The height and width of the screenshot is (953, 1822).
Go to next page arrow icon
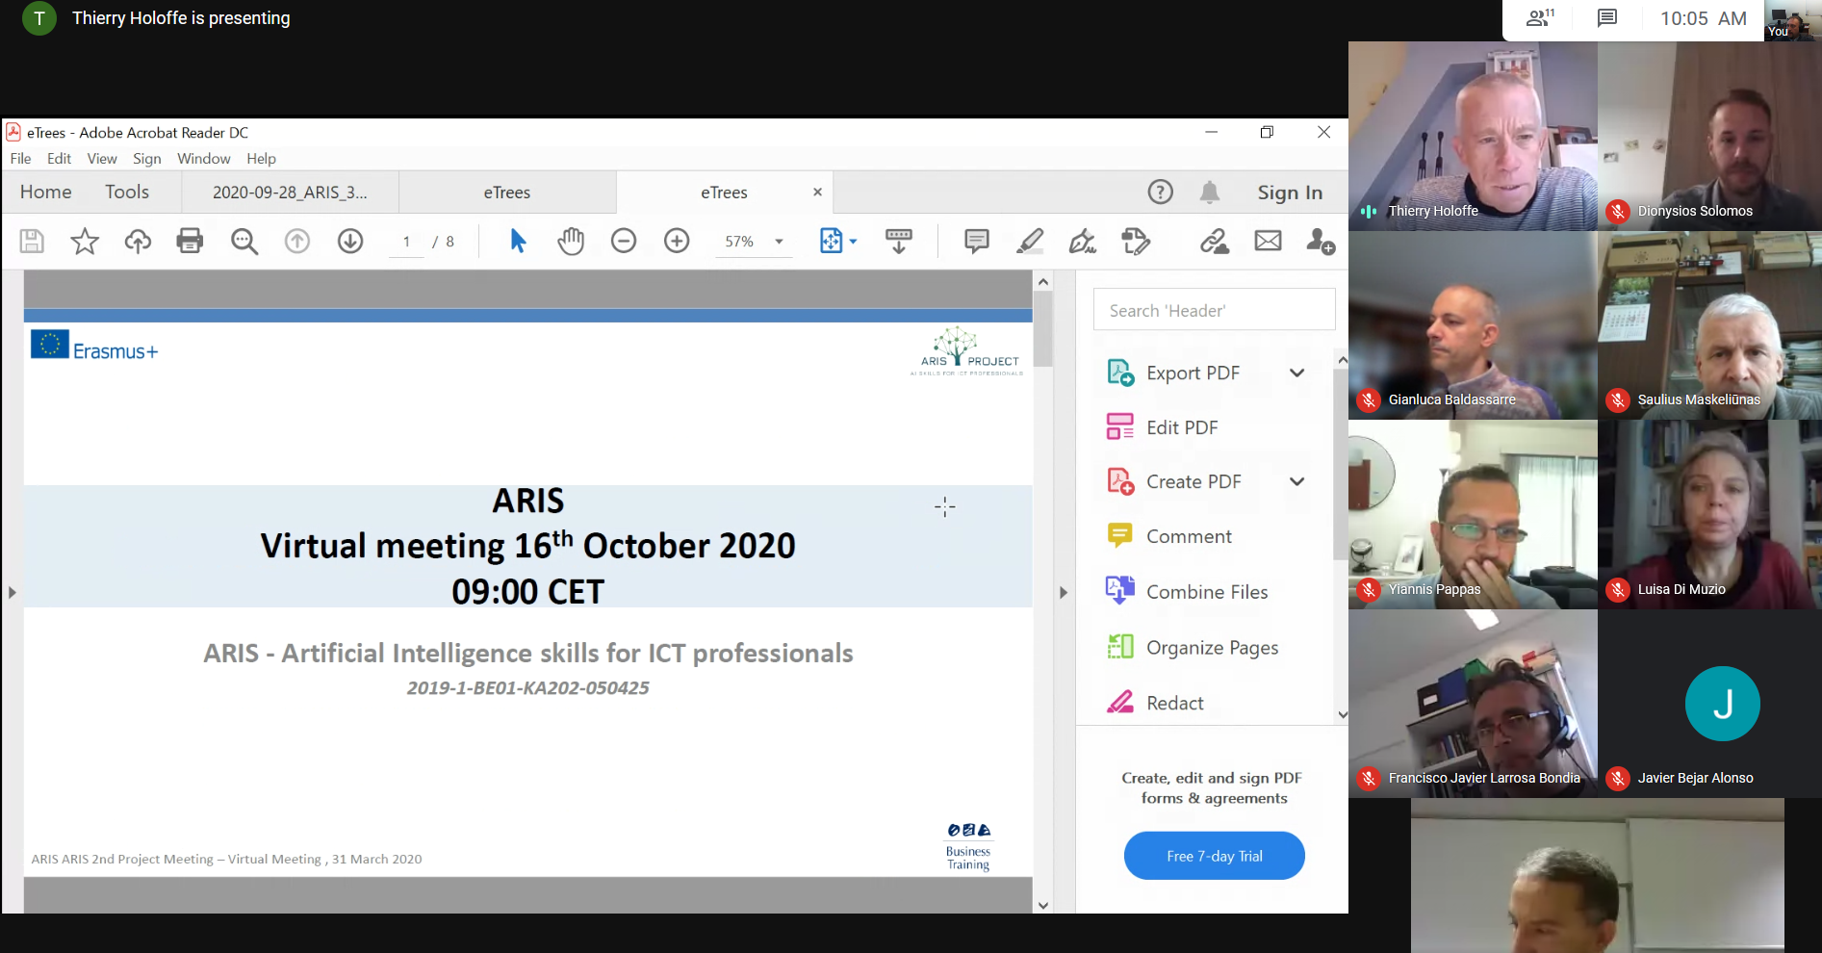(350, 241)
